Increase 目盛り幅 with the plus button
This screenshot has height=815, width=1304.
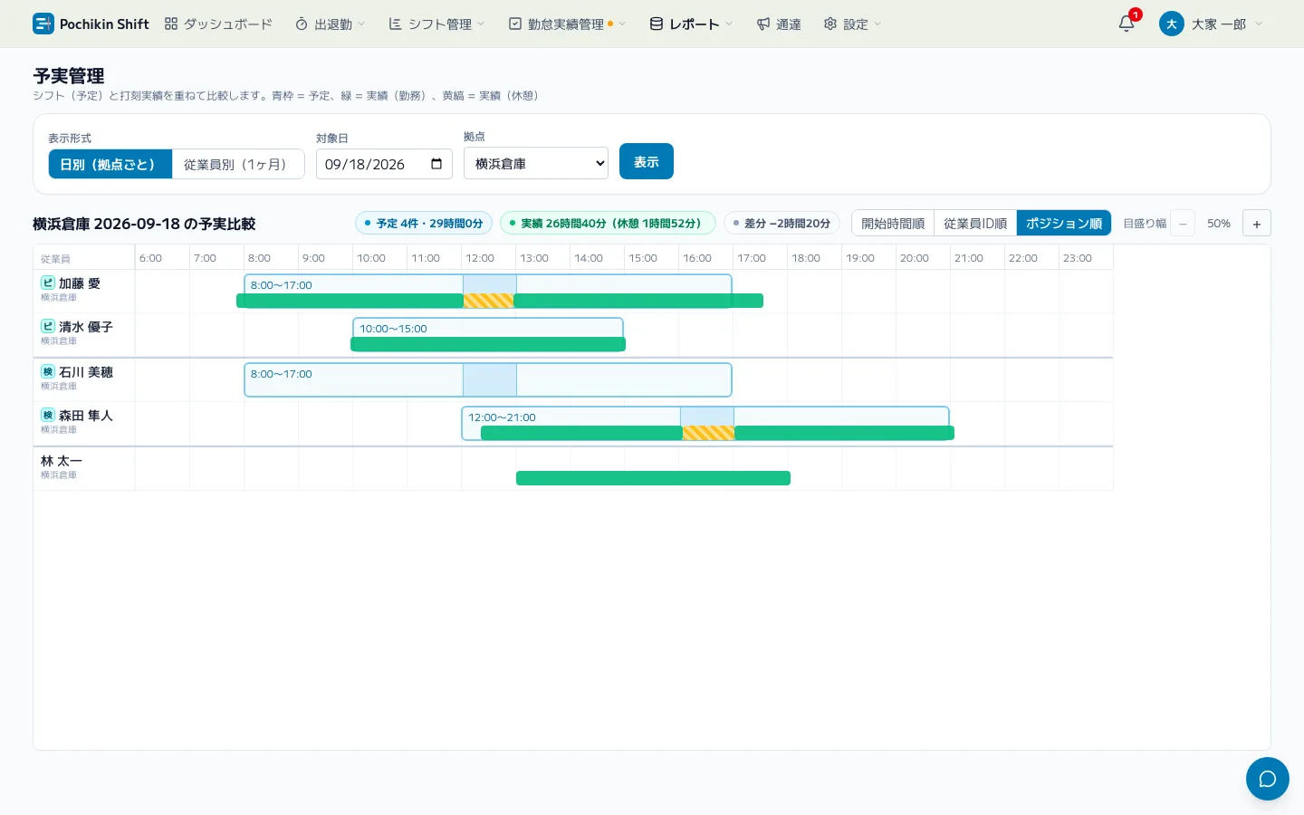coord(1257,223)
